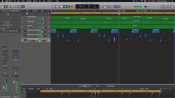The width and height of the screenshot is (175, 98).
Task: Toggle Show Automation in tracks area
Action: 48,11
